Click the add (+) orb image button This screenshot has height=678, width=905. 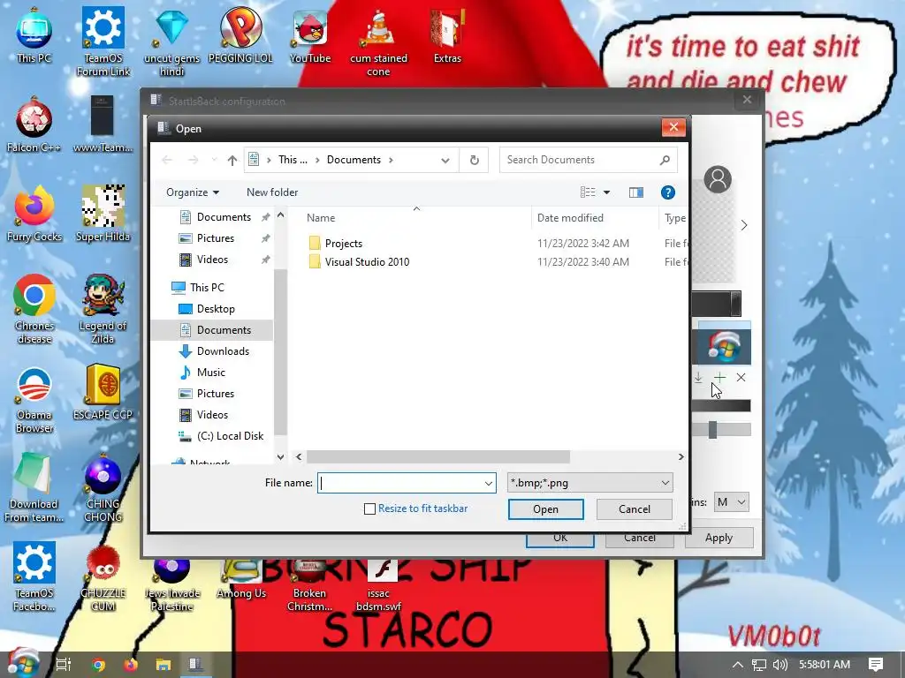point(719,378)
